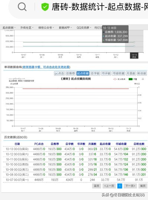Open the QQ交流群 dropdown
The width and height of the screenshot is (148, 200).
tap(84, 28)
